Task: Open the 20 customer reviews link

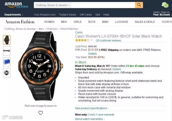Action: tap(109, 41)
